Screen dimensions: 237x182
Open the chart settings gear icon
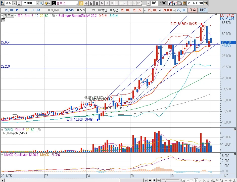[x=184, y=3]
